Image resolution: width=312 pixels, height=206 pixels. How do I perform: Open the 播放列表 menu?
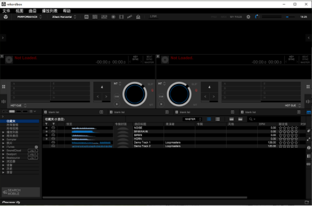pos(50,10)
